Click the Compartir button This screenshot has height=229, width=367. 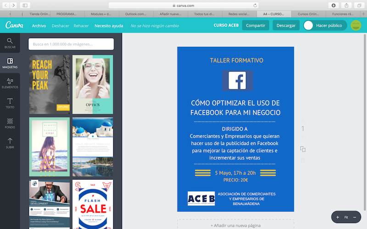(256, 25)
